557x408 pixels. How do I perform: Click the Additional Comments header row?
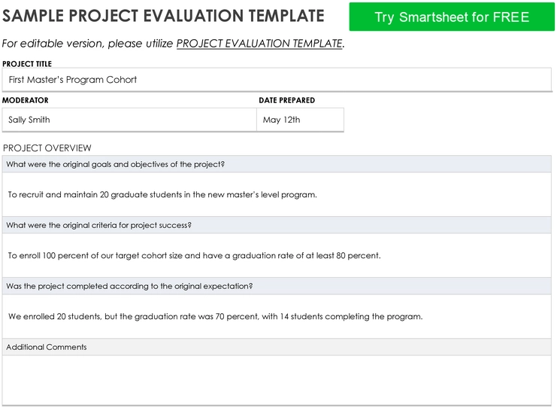pos(277,347)
